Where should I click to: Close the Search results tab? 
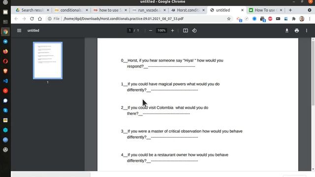click(48, 10)
